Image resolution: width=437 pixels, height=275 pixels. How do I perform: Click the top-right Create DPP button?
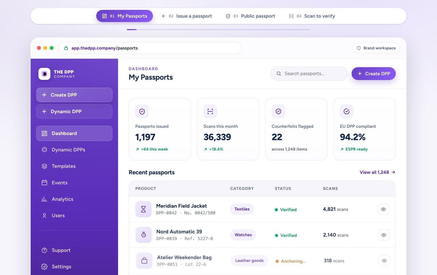click(x=373, y=74)
